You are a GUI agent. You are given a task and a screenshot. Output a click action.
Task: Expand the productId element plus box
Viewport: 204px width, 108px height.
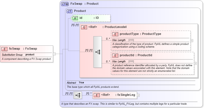pos(195,63)
